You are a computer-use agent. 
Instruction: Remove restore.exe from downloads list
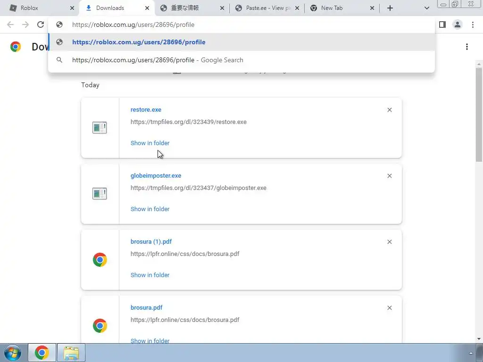coord(389,110)
